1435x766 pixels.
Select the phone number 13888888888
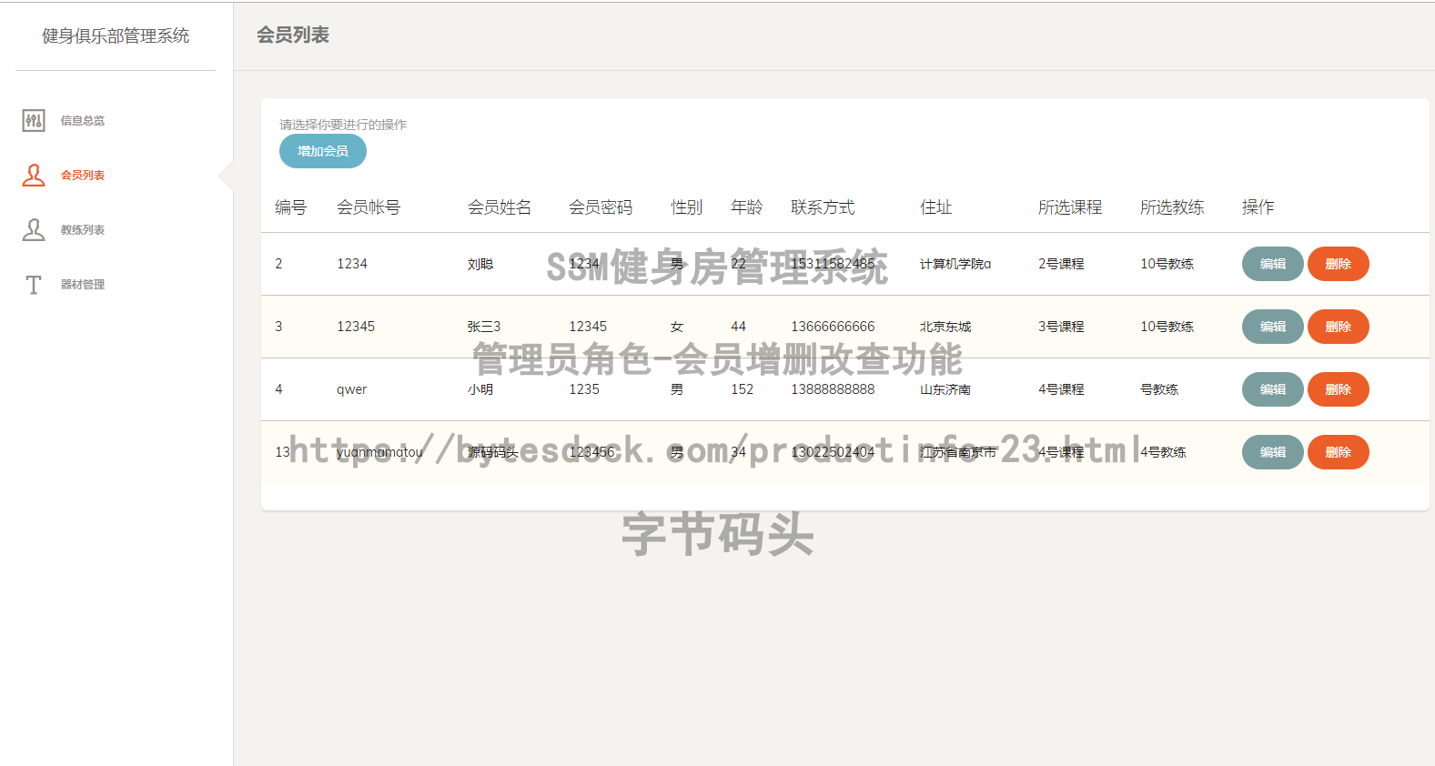(833, 389)
